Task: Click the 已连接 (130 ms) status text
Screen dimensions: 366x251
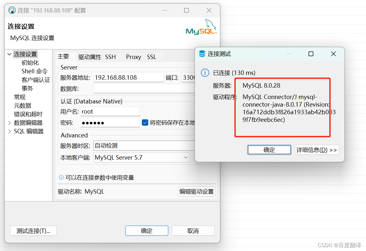Action: [234, 73]
